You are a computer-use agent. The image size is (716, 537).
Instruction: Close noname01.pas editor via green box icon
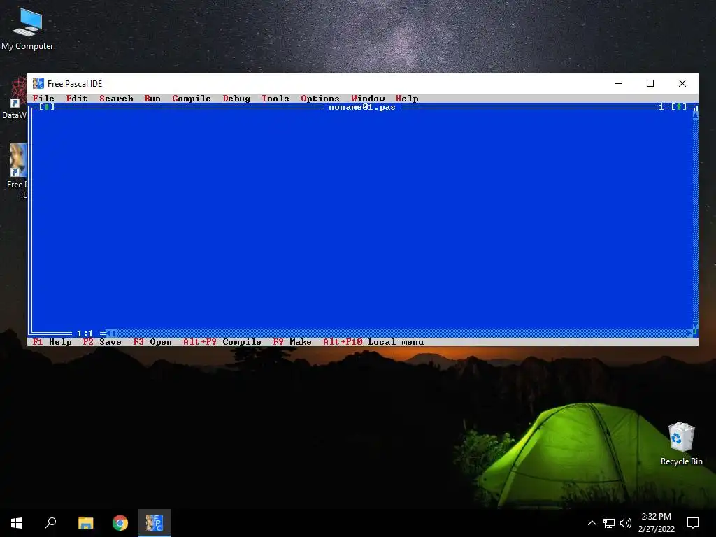click(x=47, y=107)
